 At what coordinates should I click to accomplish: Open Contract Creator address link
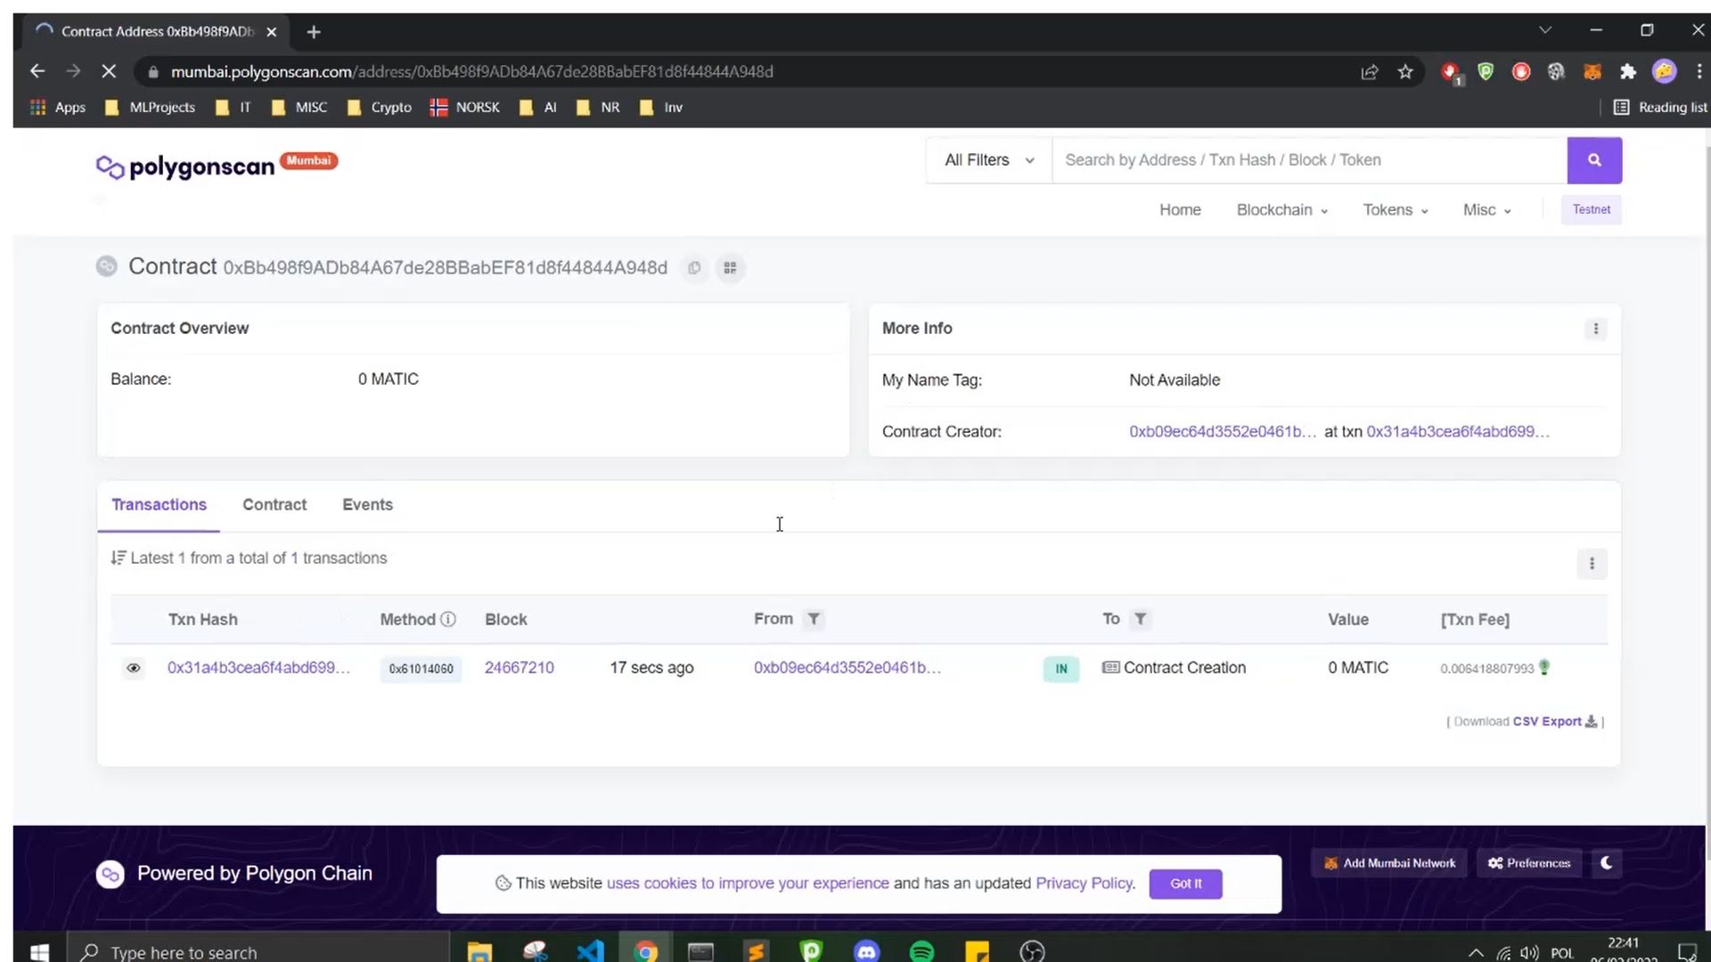click(x=1222, y=432)
